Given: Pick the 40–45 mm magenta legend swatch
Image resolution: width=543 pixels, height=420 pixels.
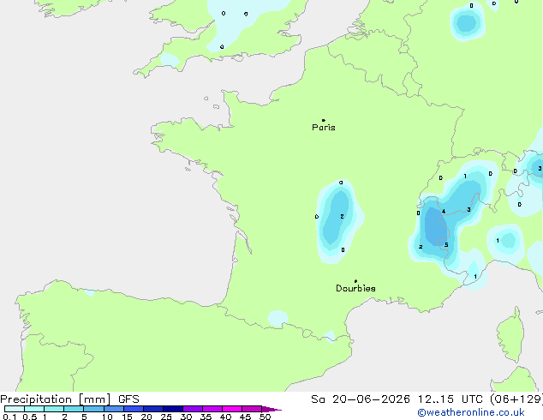Looking at the screenshot, I should coord(232,409).
